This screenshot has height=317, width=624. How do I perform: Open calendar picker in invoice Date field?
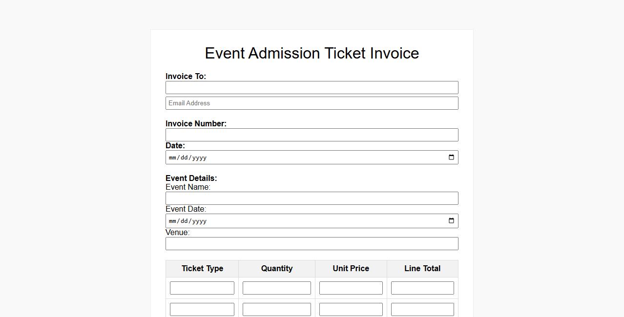(451, 157)
